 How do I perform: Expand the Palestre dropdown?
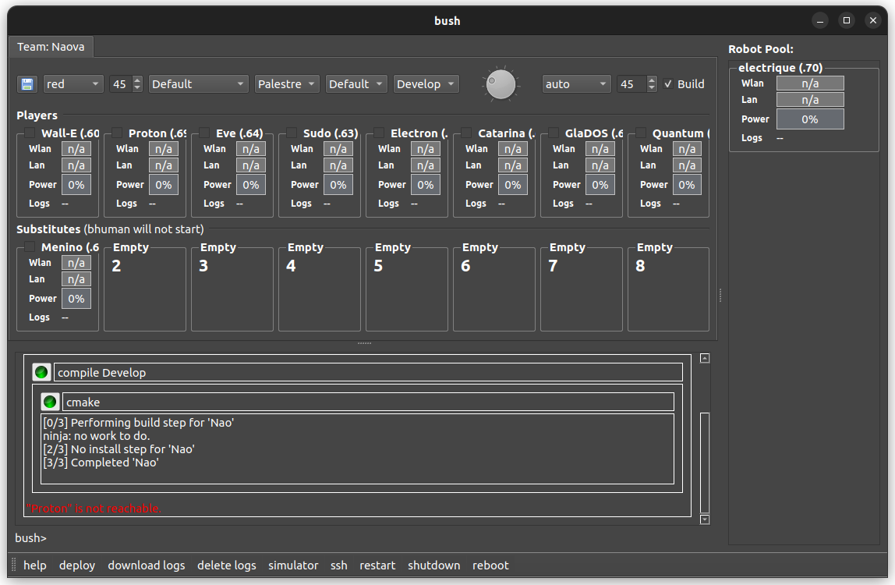coord(286,84)
